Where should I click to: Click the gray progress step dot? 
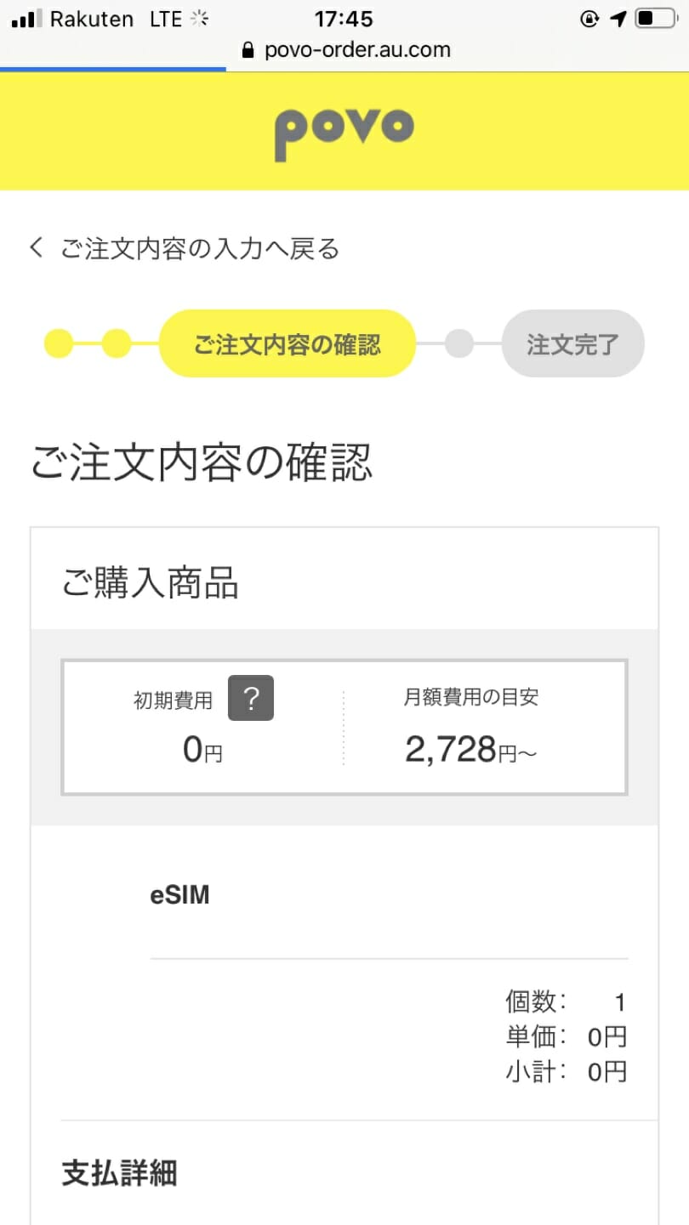pos(459,343)
